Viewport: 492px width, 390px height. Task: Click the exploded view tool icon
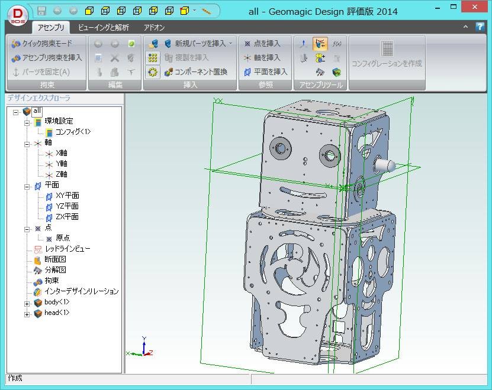[x=320, y=72]
